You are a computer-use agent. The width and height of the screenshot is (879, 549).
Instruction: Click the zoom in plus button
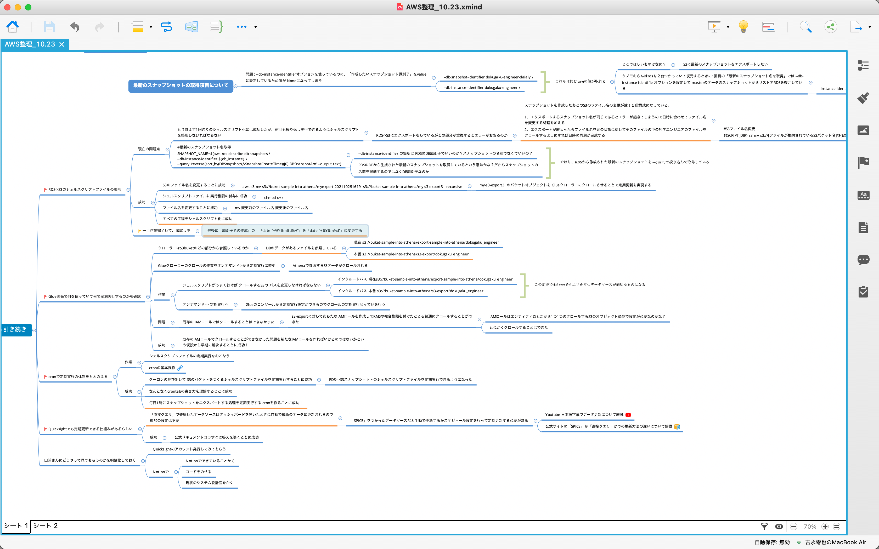click(825, 527)
